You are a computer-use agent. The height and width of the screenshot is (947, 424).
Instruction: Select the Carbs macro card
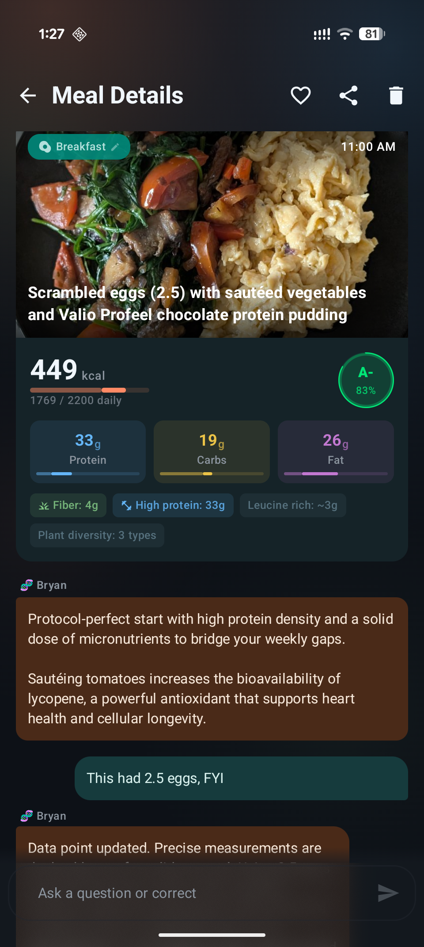[x=212, y=451]
